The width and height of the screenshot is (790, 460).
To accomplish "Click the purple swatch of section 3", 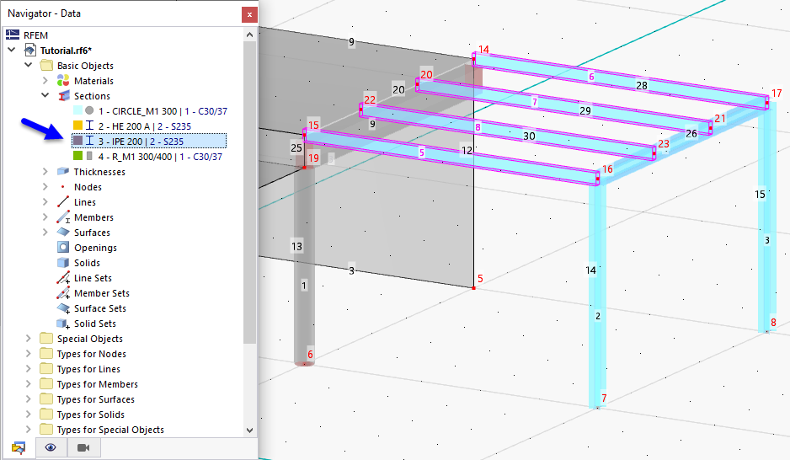I will [77, 141].
